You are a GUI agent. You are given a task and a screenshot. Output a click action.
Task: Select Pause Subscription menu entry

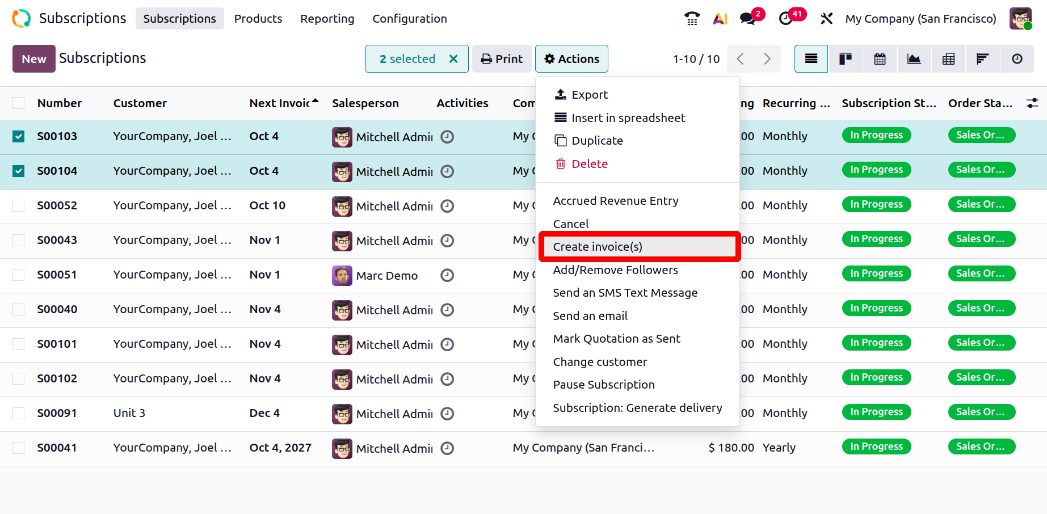pos(604,385)
